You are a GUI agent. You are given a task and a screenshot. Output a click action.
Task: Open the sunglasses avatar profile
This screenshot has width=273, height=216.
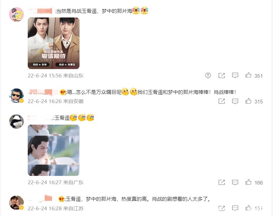(x=16, y=95)
